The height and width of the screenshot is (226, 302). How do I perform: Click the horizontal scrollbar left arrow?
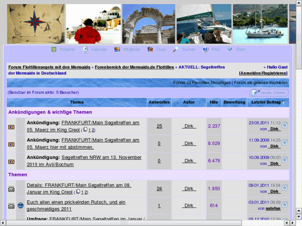click(2, 223)
